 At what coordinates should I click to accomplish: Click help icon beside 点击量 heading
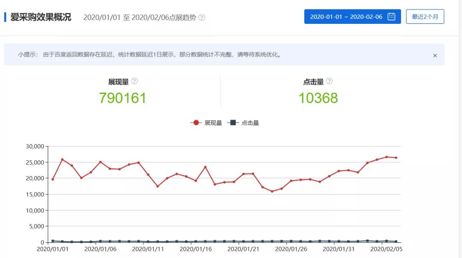tap(329, 81)
